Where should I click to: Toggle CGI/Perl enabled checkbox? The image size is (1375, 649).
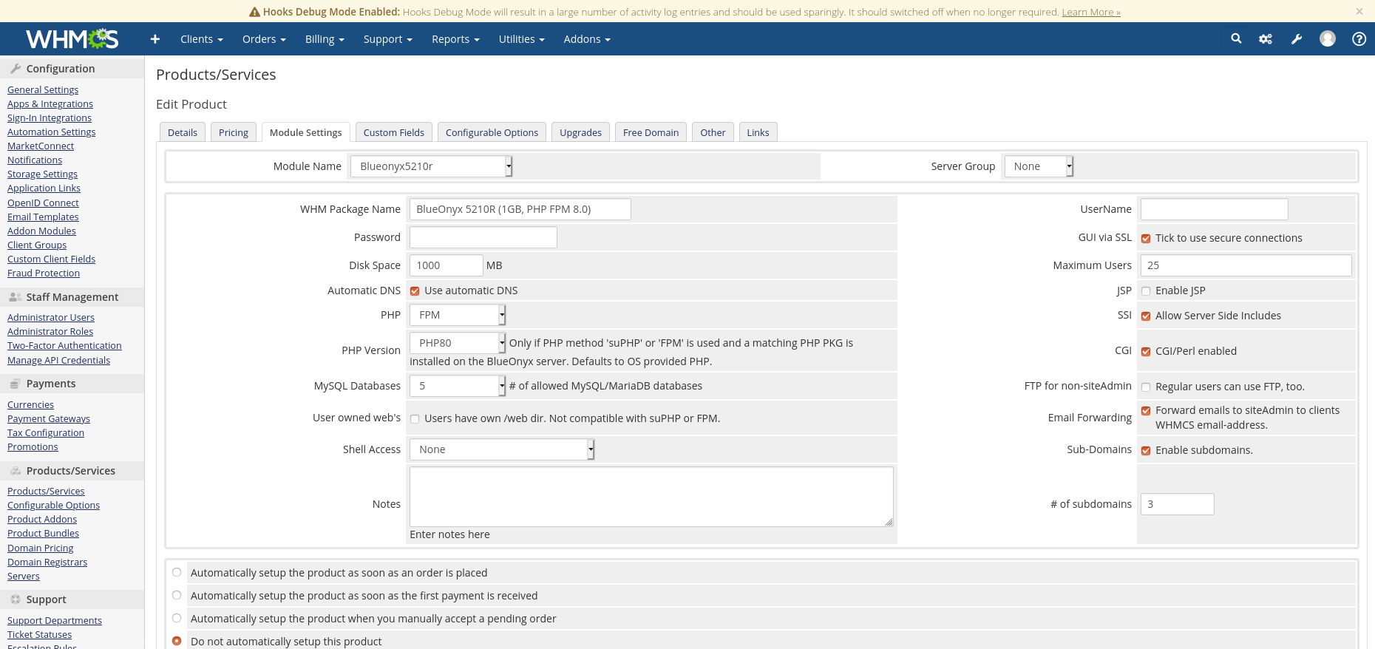point(1146,352)
